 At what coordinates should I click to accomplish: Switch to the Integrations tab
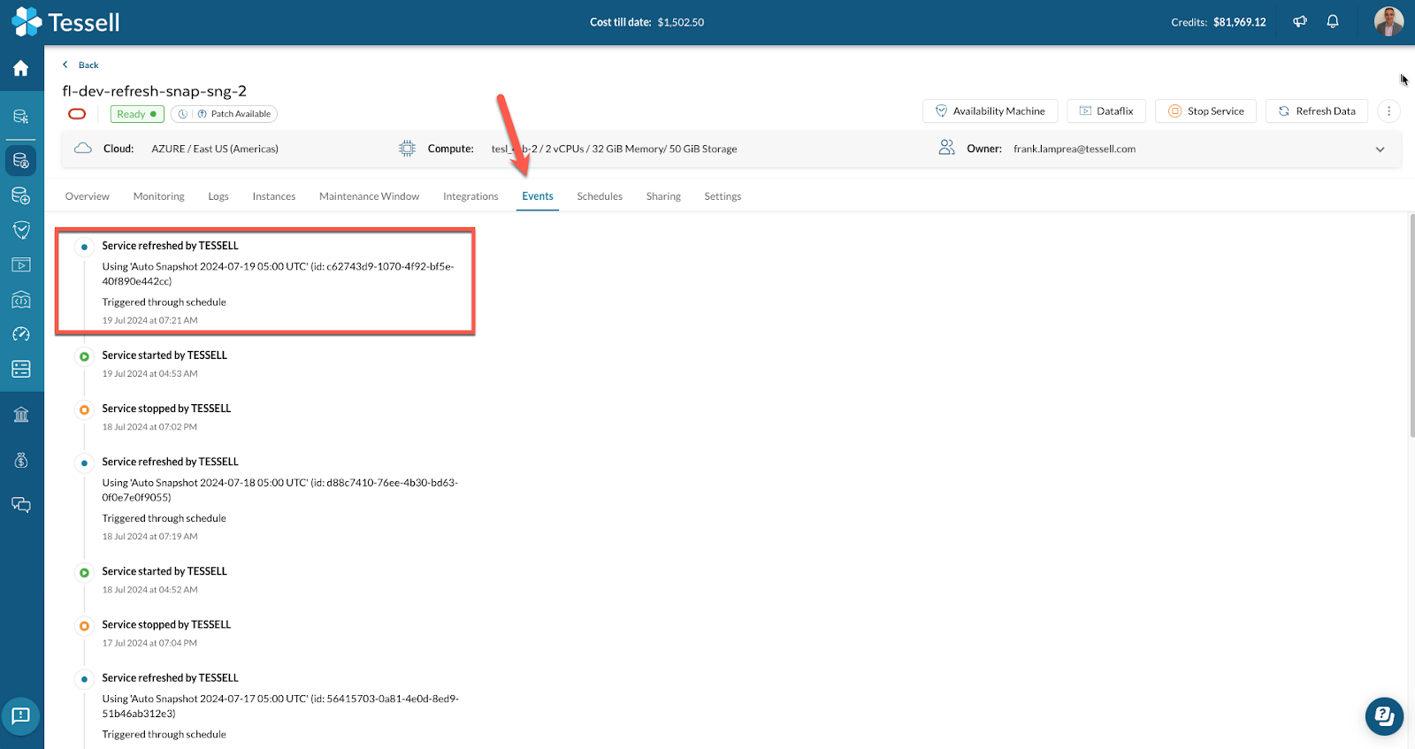[470, 196]
